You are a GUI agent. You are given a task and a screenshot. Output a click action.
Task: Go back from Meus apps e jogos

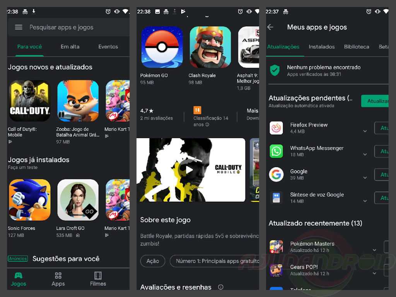click(270, 27)
